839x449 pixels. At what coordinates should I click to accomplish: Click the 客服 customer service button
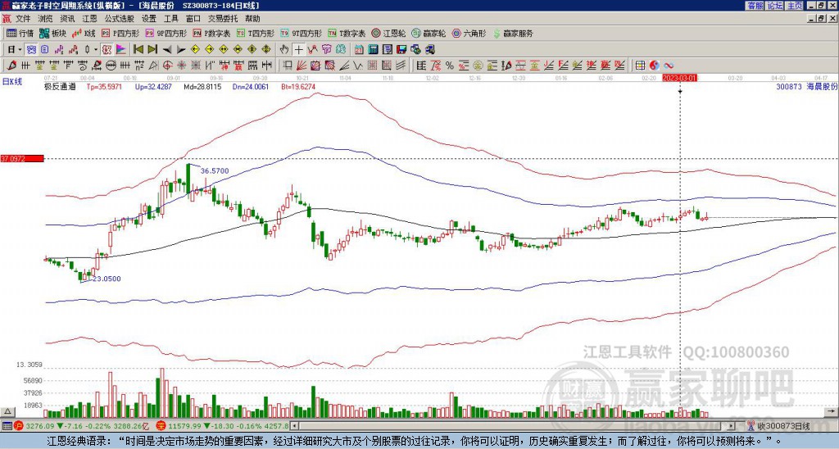pos(755,6)
